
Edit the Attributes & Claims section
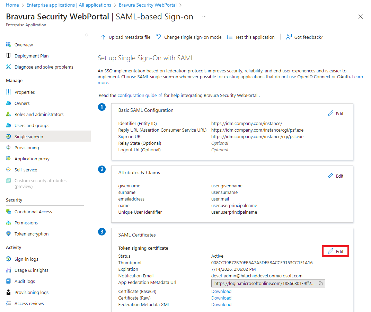[x=335, y=176]
